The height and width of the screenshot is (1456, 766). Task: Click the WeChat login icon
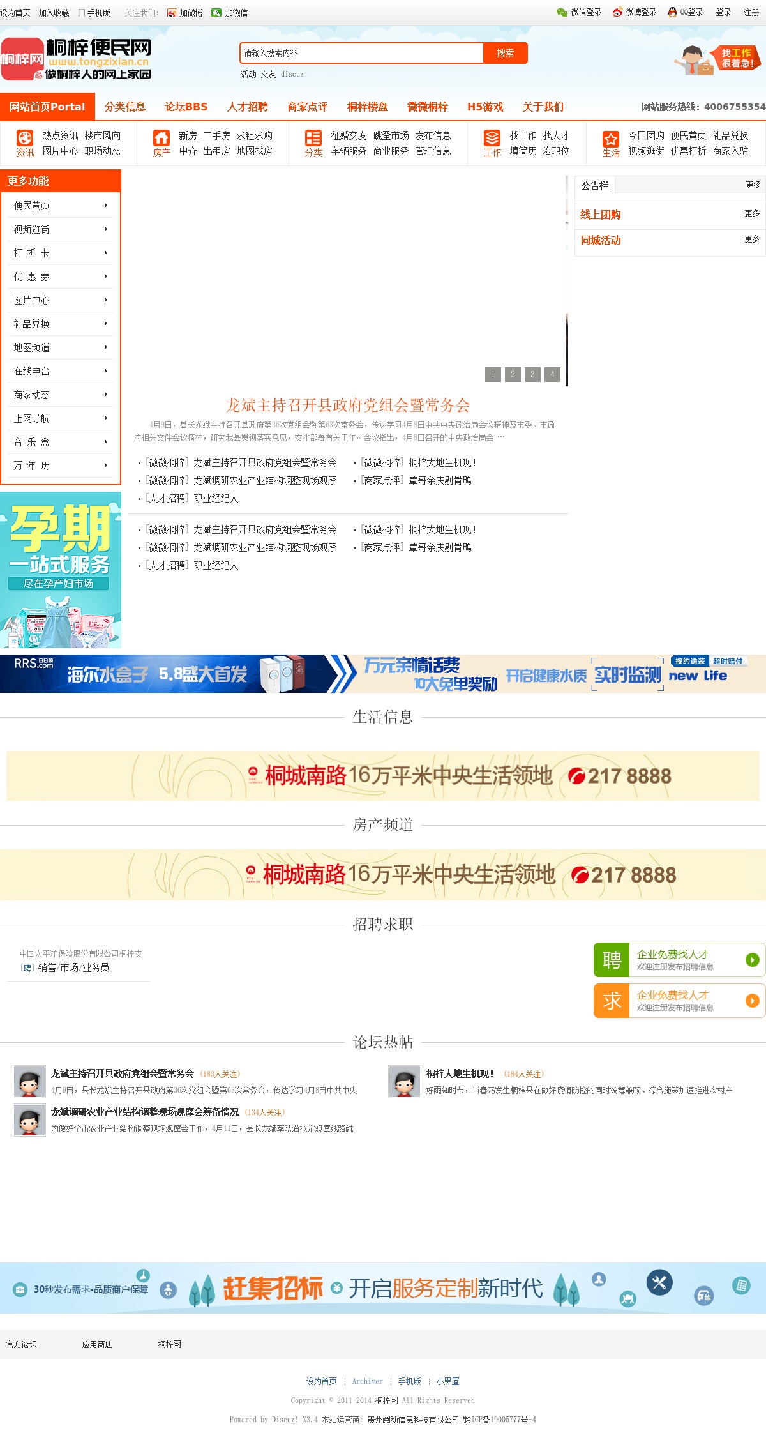562,12
